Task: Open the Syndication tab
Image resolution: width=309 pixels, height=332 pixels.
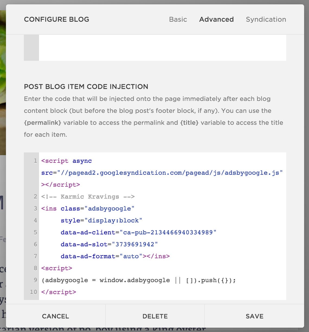Action: pos(266,20)
